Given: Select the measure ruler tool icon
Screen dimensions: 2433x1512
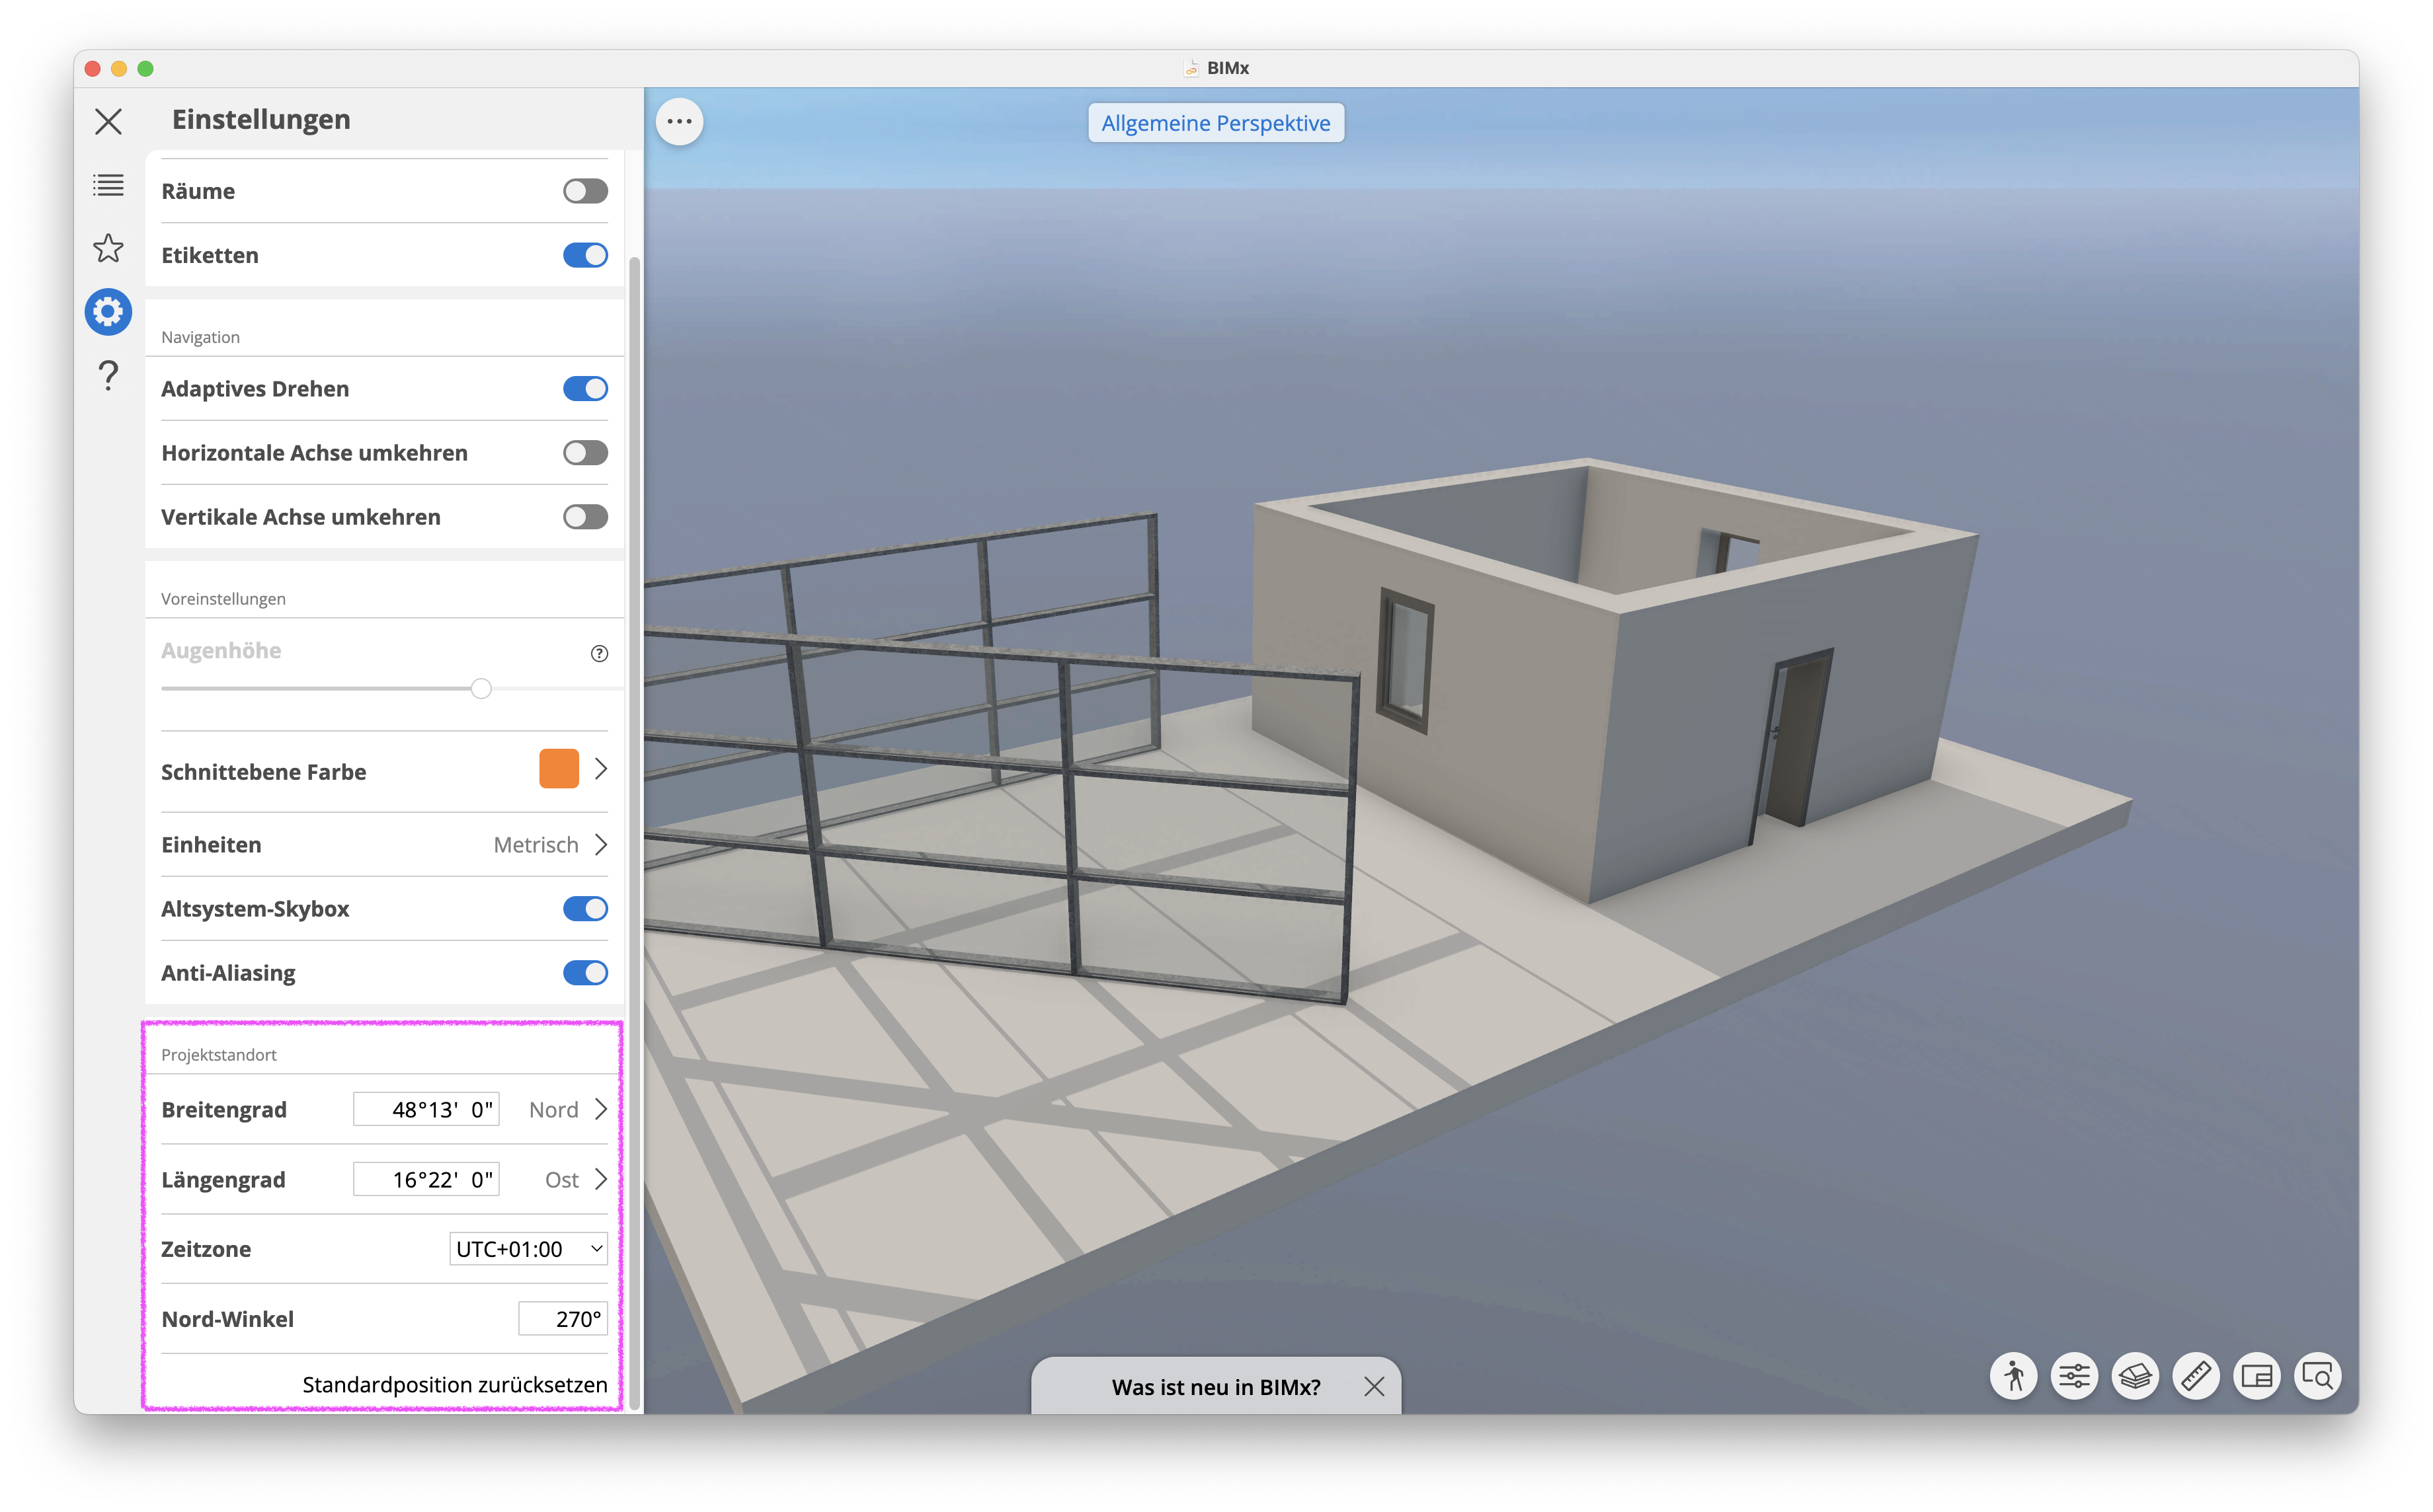Looking at the screenshot, I should (2196, 1377).
